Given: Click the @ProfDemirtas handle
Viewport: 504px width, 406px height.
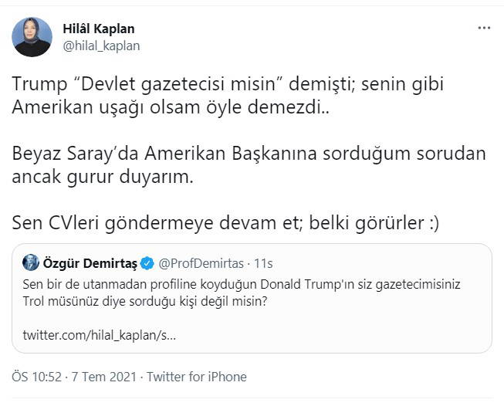Looking at the screenshot, I should [x=201, y=263].
